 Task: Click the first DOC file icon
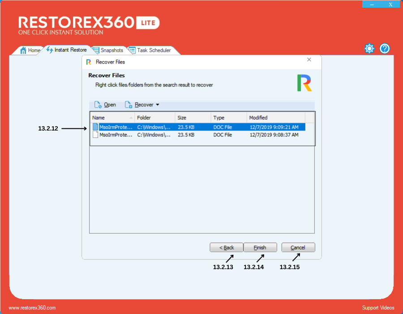[x=95, y=127]
